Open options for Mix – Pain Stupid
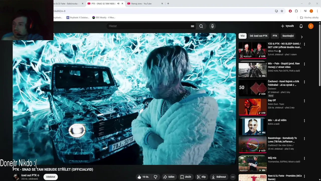 pos(304,64)
